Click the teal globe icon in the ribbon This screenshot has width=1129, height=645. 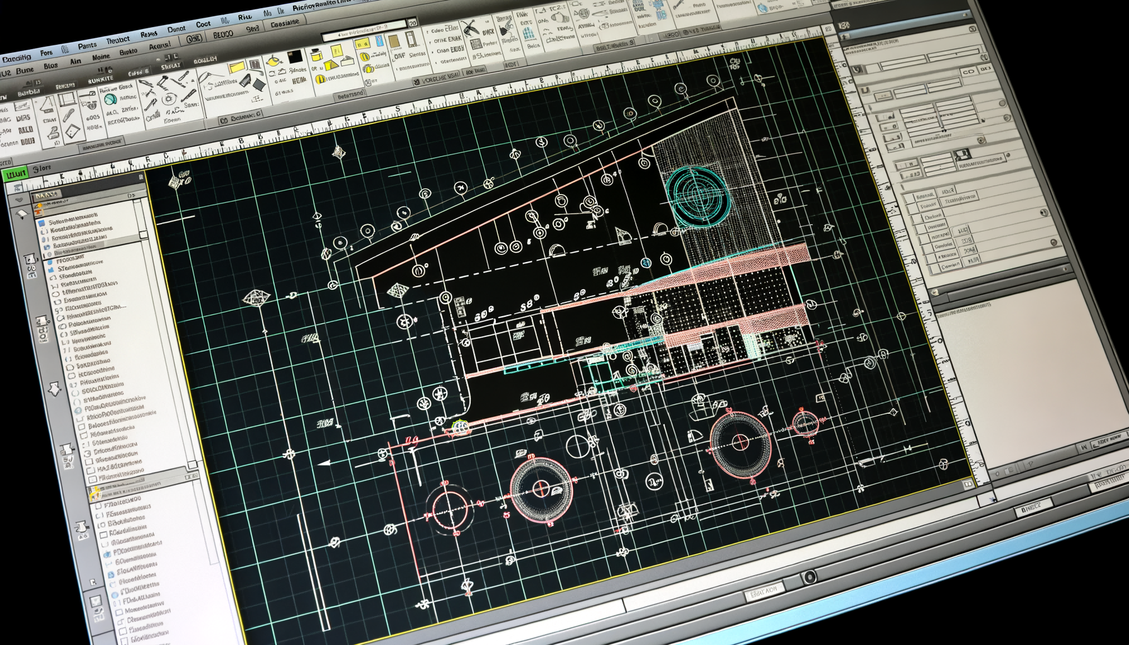[110, 99]
